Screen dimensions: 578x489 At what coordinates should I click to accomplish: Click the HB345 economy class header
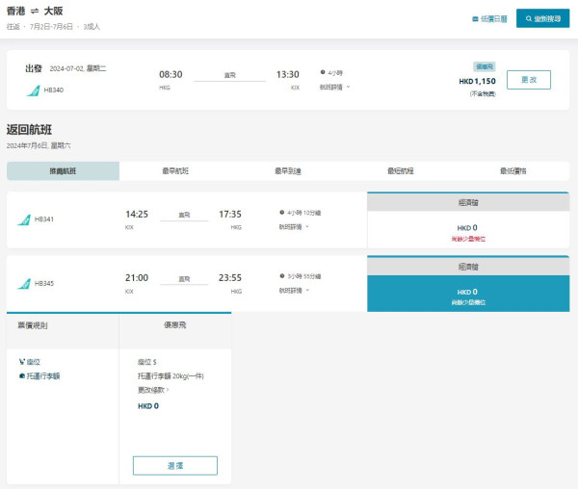coord(468,267)
